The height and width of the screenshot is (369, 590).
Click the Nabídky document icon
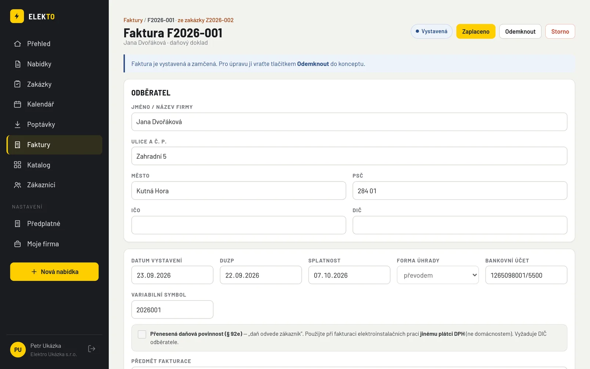17,64
